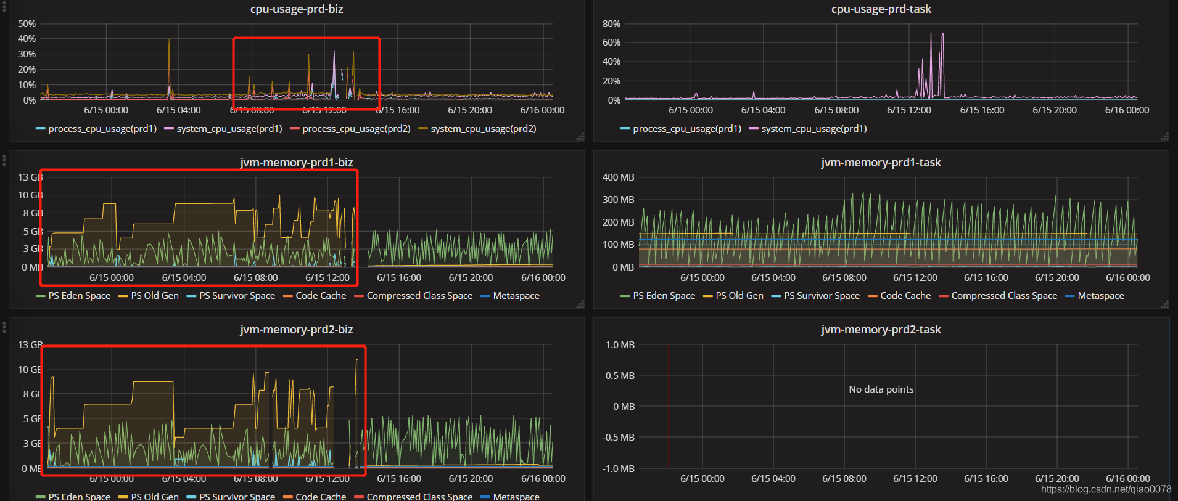Open the jvm-memory-prd1-biz panel title menu
This screenshot has width=1178, height=501.
tap(297, 163)
